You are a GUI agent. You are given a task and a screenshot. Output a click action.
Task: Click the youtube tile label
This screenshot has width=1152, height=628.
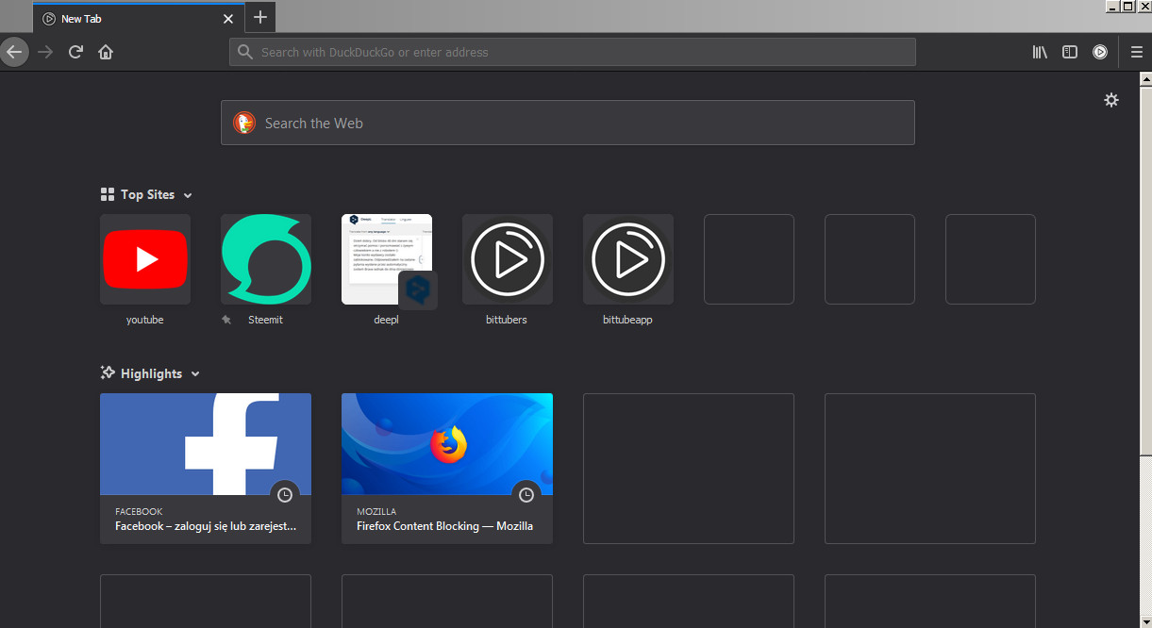[x=145, y=320]
